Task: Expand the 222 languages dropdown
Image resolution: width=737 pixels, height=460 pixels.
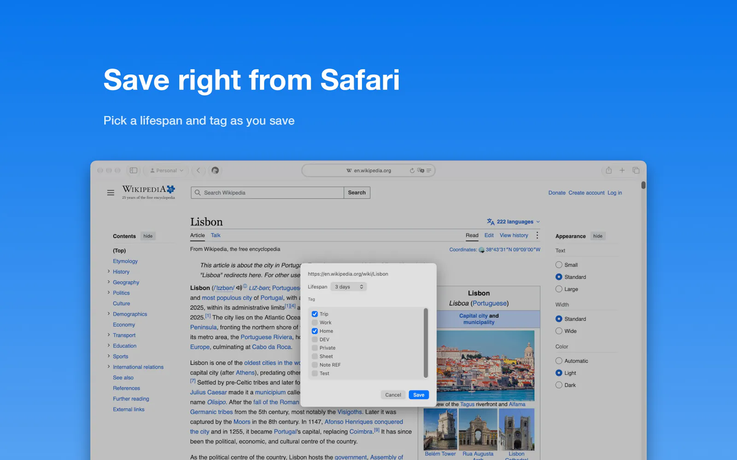Action: [x=514, y=222]
